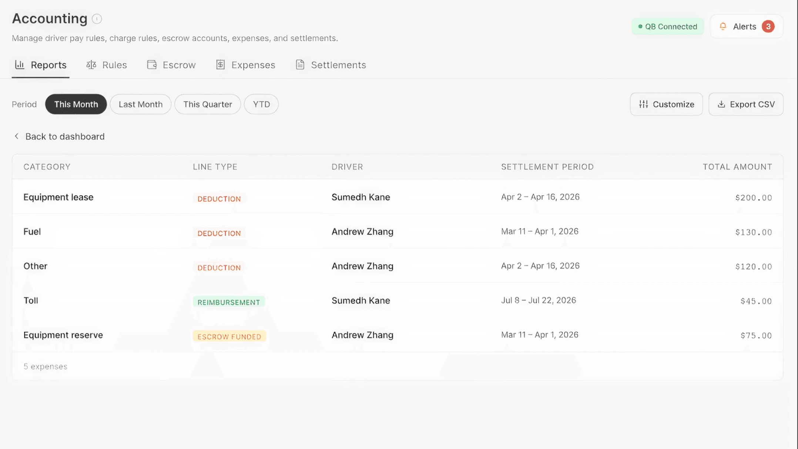The width and height of the screenshot is (798, 449).
Task: Open the Equipment lease row
Action: pos(398,197)
